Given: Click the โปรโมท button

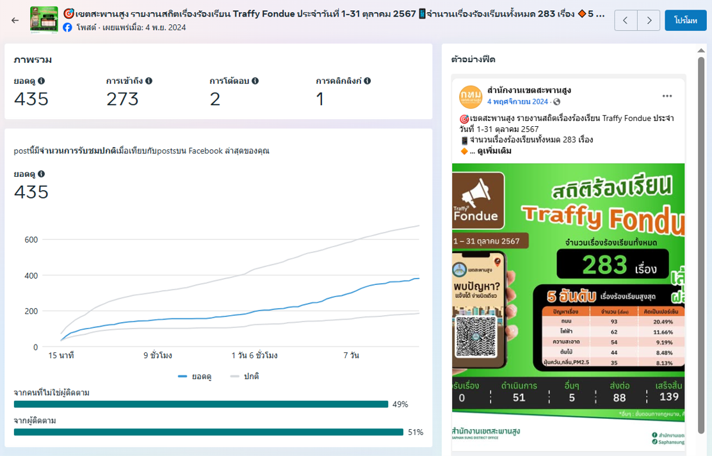Looking at the screenshot, I should pyautogui.click(x=686, y=20).
